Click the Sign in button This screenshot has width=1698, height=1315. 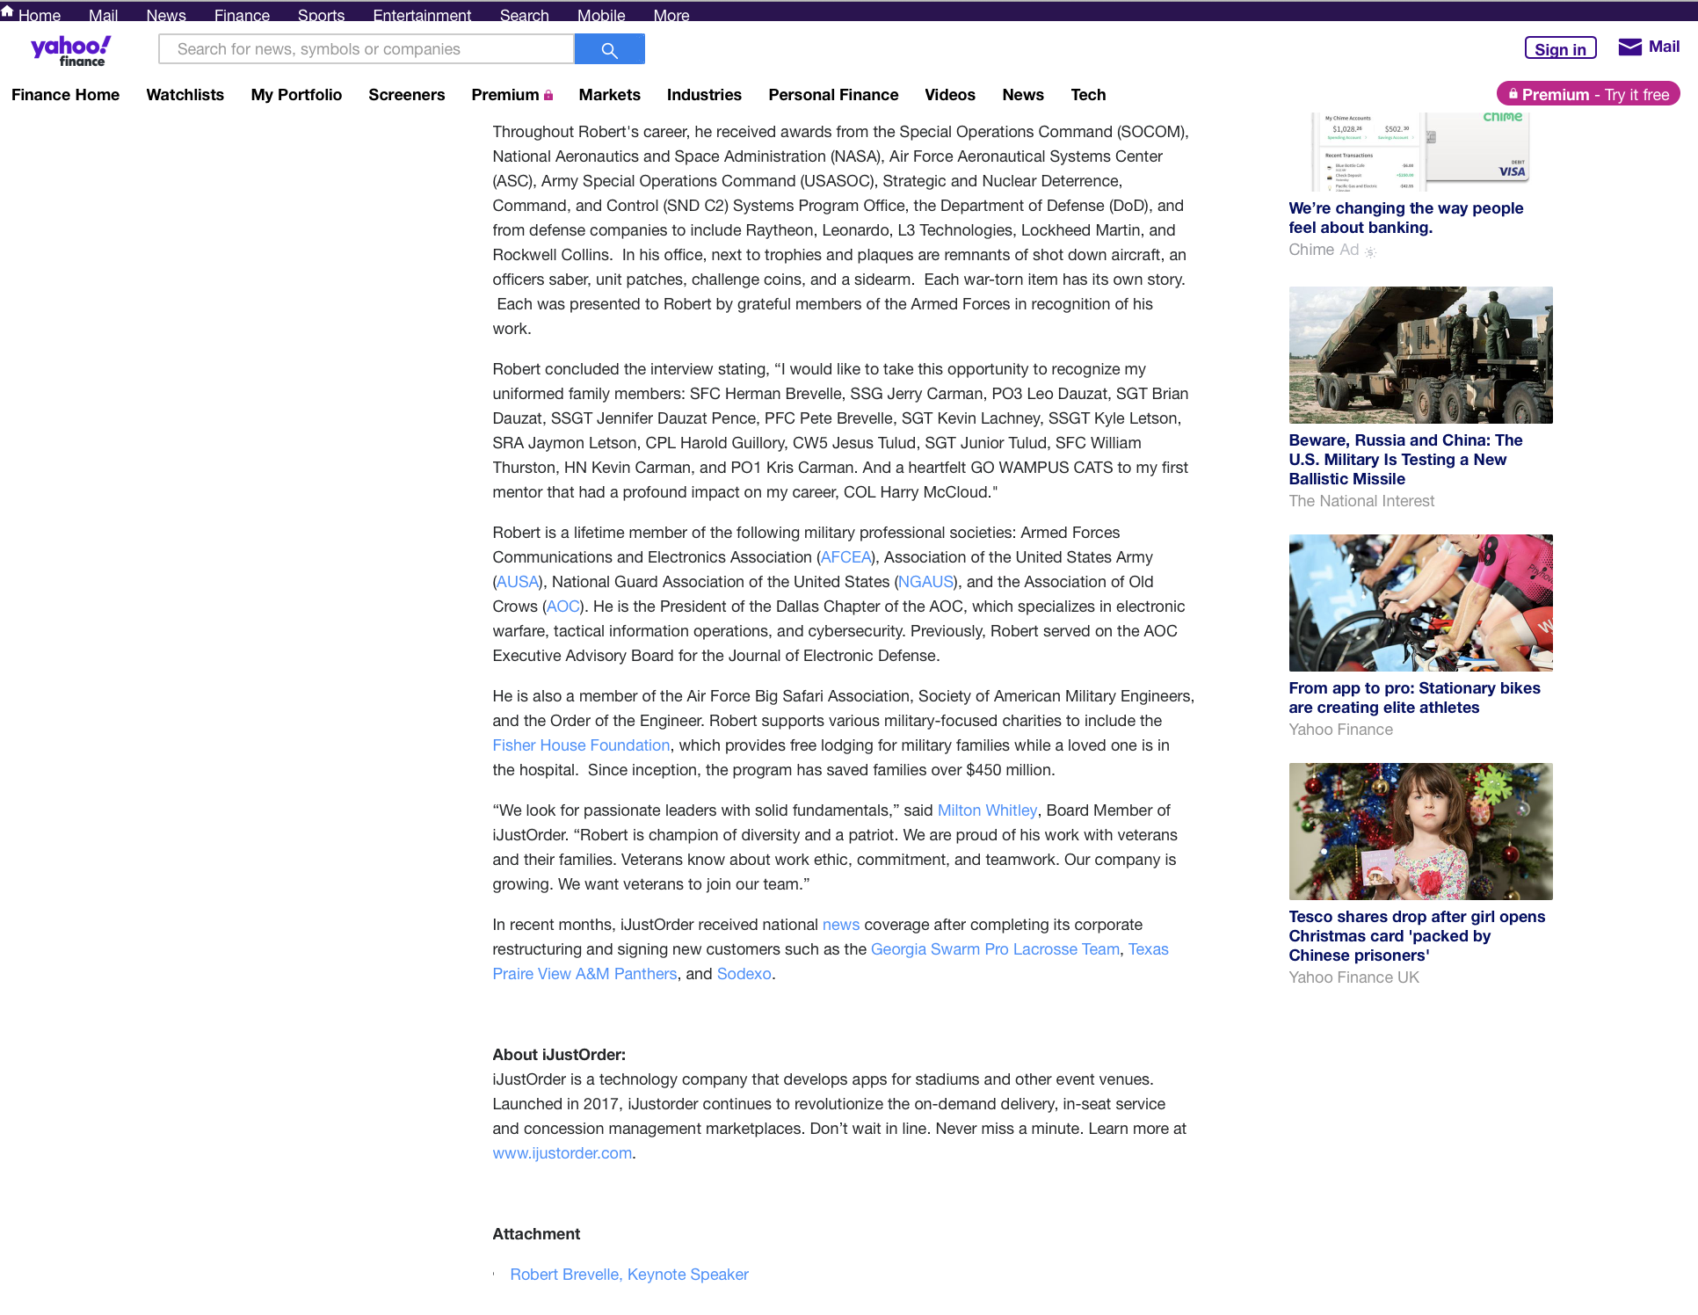tap(1560, 48)
